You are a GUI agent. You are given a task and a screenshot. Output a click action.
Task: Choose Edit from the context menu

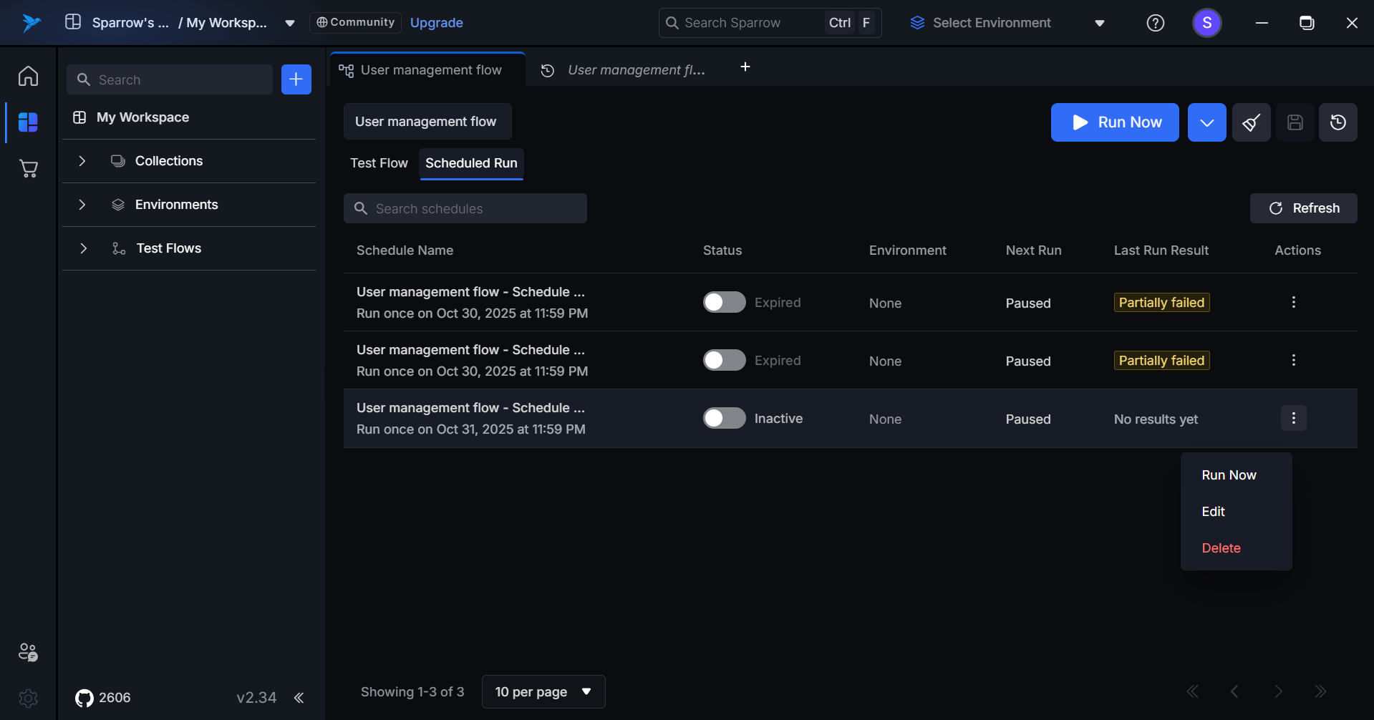pos(1213,512)
